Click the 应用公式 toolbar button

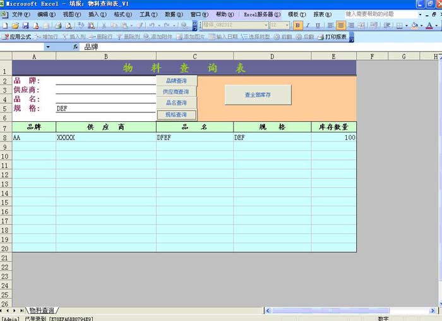tap(17, 37)
